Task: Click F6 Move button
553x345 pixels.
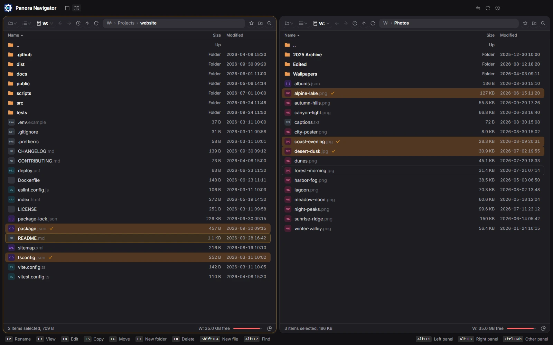Action: (x=120, y=339)
